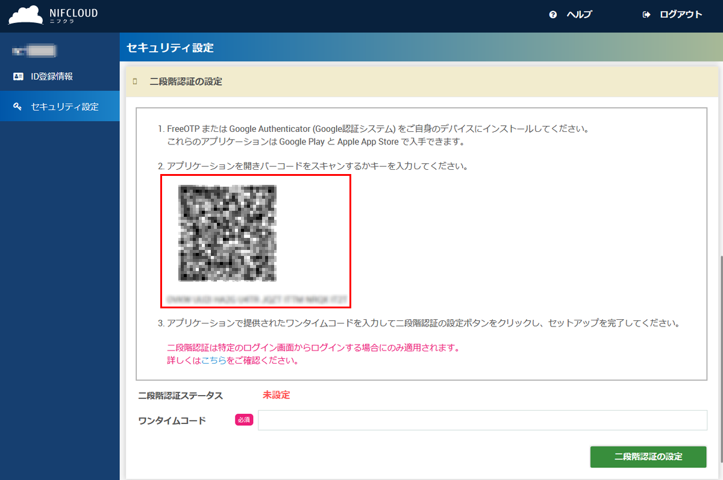
Task: Click the pink 必須 badge
Action: 244,420
